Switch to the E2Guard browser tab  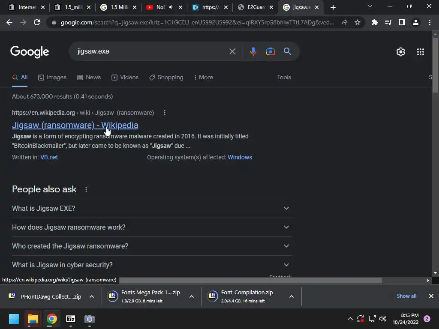256,7
